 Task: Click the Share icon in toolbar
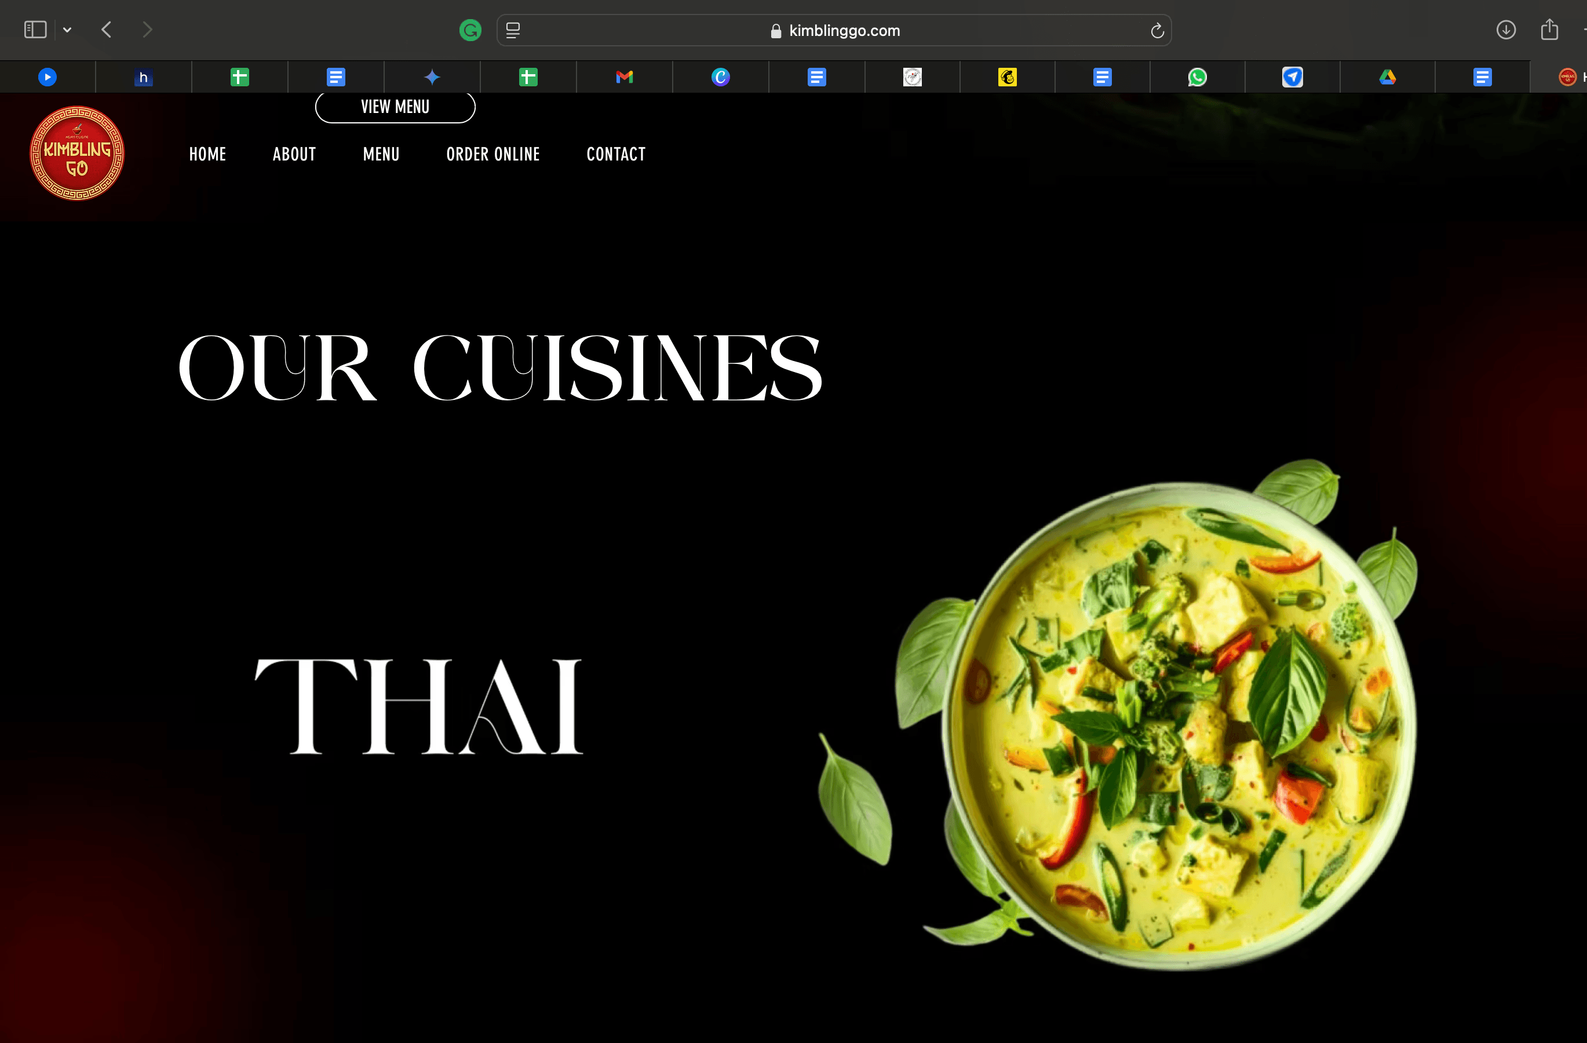tap(1549, 30)
